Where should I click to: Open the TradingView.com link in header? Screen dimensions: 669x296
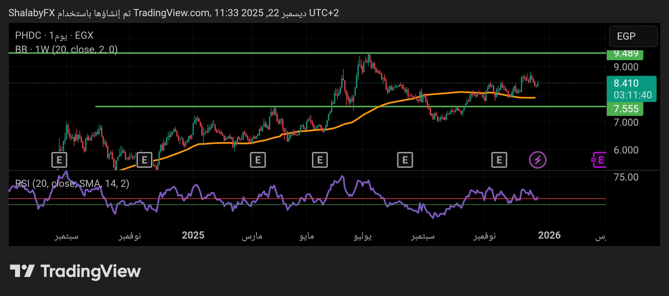[172, 13]
